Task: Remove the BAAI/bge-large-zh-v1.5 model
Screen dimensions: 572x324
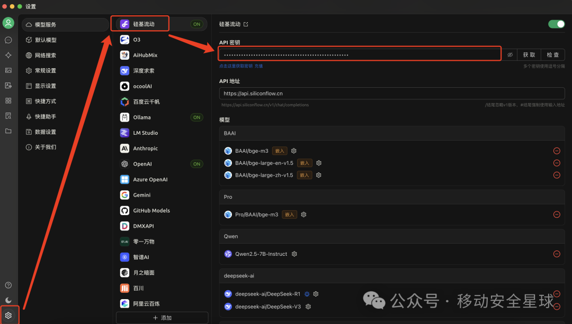Action: click(x=557, y=175)
